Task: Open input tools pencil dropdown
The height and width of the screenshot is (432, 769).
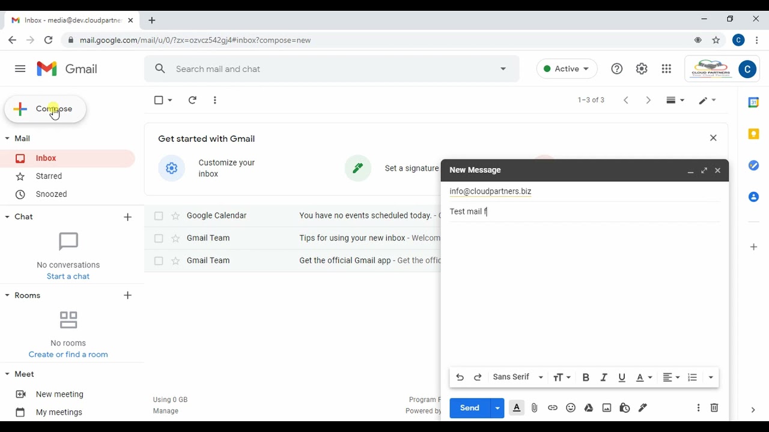Action: click(707, 100)
